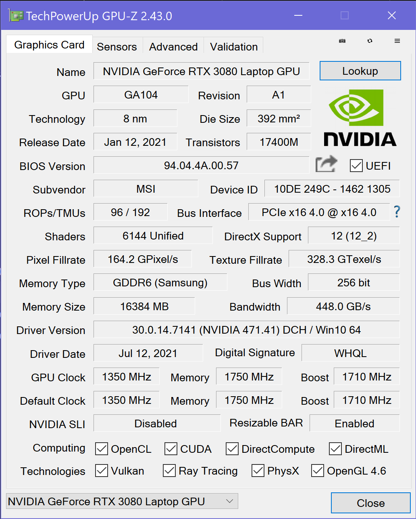Toggle the OpenCL checkbox
This screenshot has height=519, width=416.
(102, 449)
